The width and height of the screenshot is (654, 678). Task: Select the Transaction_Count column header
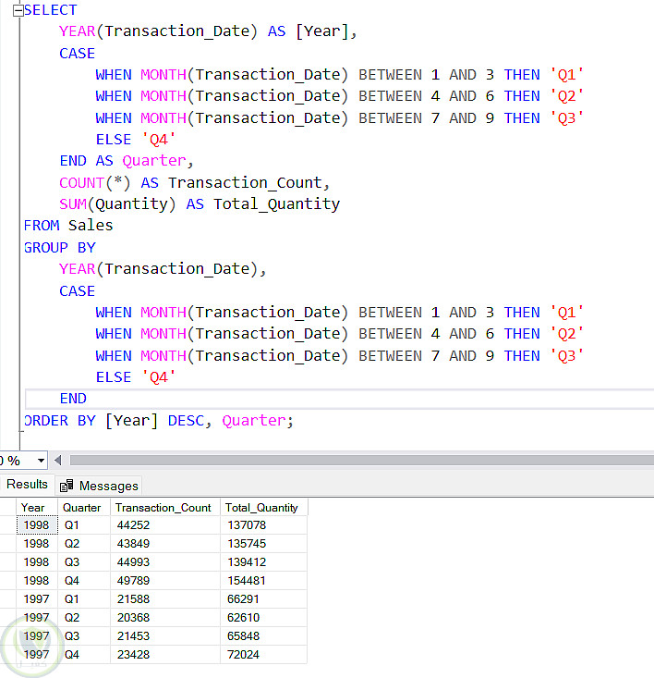pyautogui.click(x=165, y=508)
